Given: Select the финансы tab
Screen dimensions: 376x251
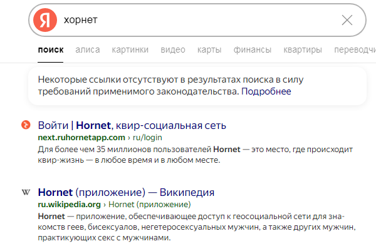Looking at the screenshot, I should click(x=253, y=50).
